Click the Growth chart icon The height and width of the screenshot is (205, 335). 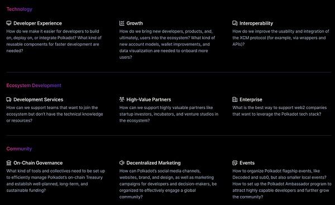point(122,23)
